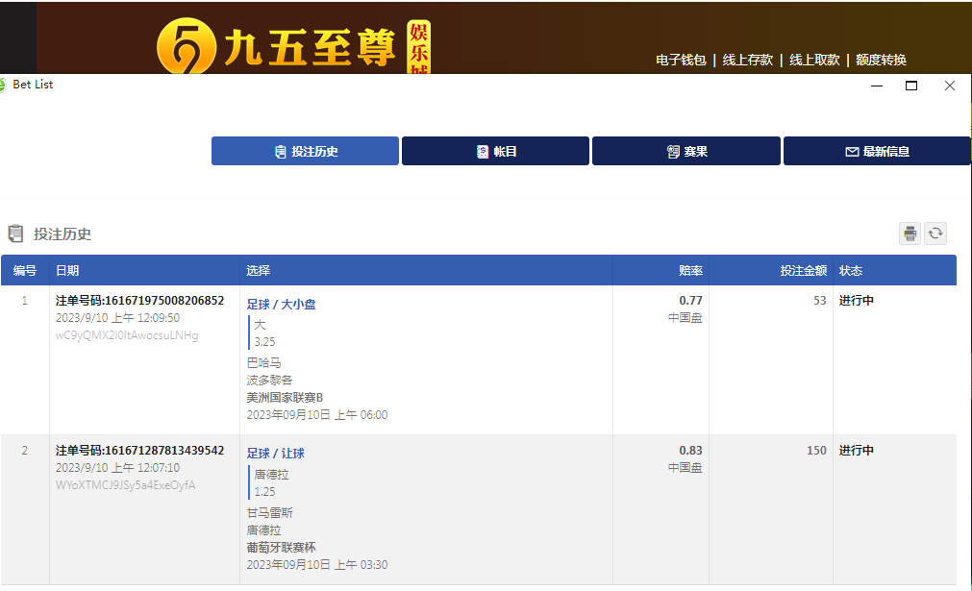Click the odds value 0.83

[690, 451]
